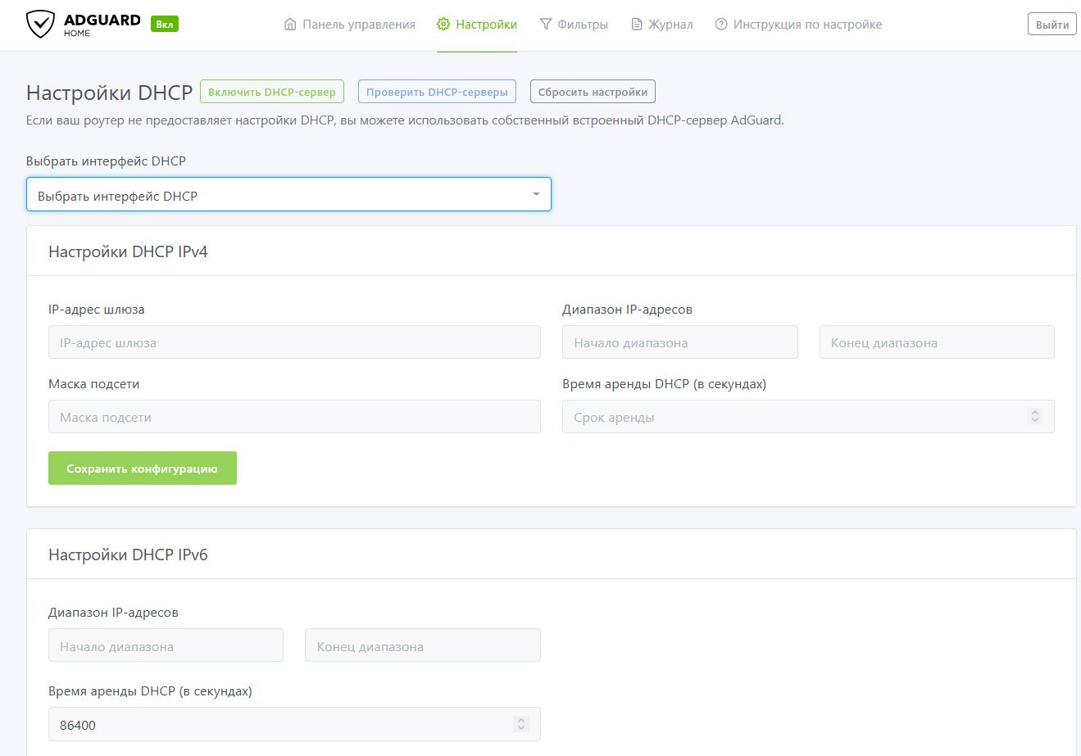Open the Выбрать интерфейс DHCP dropdown
The image size is (1081, 756).
click(288, 195)
